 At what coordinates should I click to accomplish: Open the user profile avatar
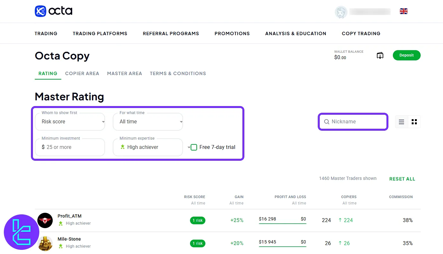[x=341, y=12]
